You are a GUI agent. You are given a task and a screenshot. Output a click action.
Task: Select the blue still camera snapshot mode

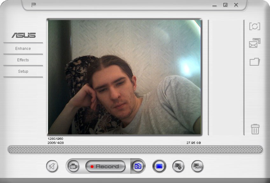pyautogui.click(x=138, y=166)
